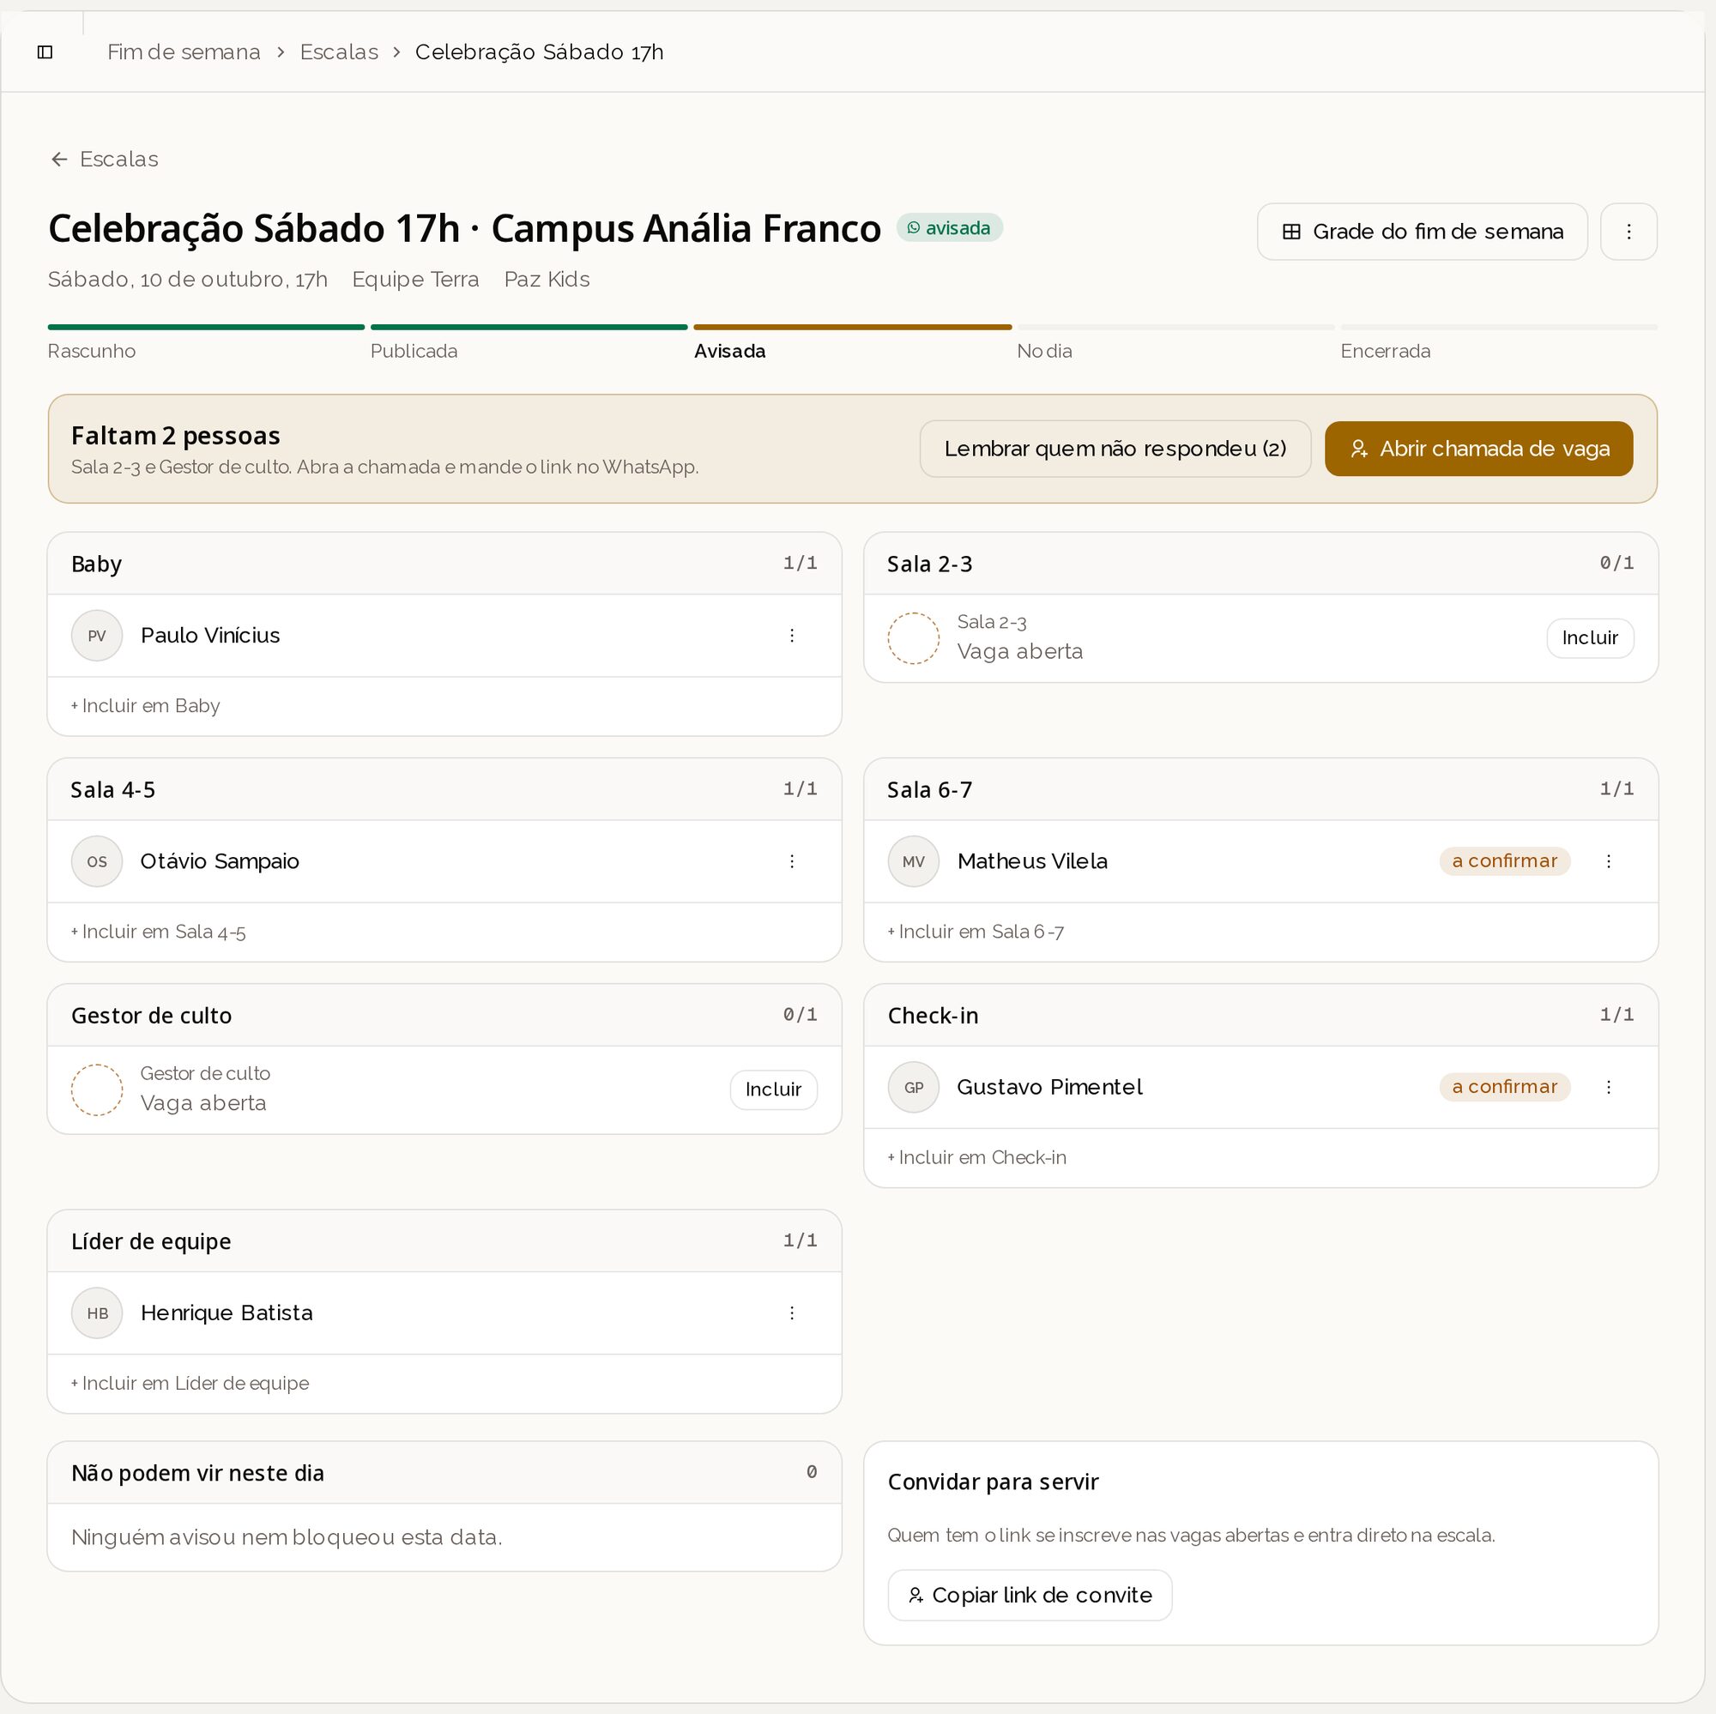Select the Avisada stage
Screen dimensions: 1716x1714
pos(852,342)
